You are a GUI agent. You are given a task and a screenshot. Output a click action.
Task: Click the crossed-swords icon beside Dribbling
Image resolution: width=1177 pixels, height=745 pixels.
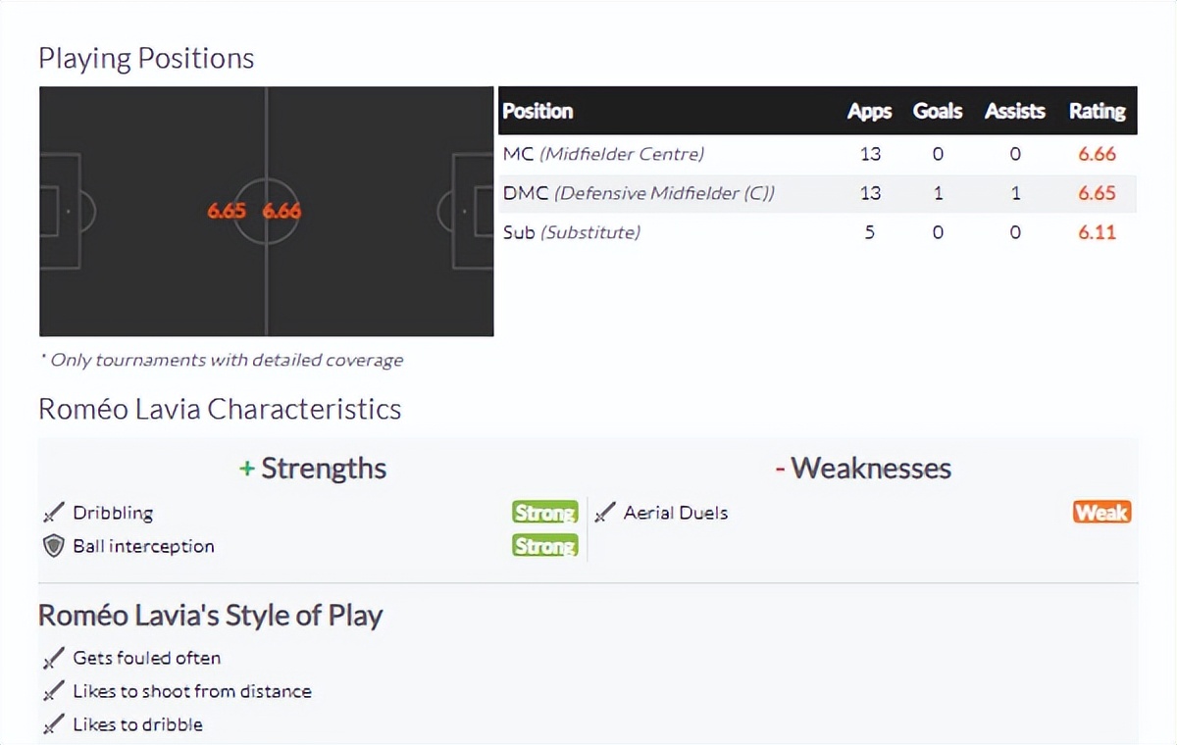click(54, 513)
